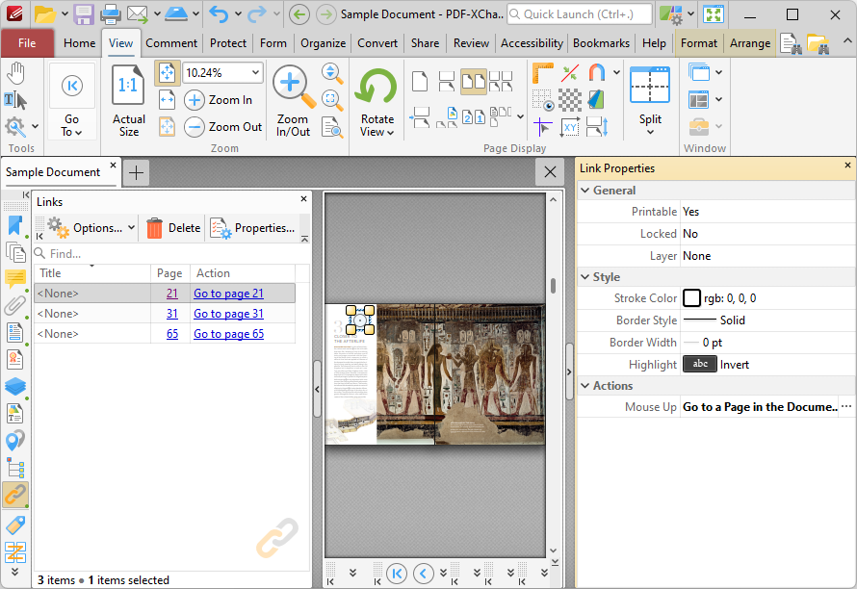Collapse the Actions section
Image resolution: width=857 pixels, height=589 pixels.
pos(585,386)
